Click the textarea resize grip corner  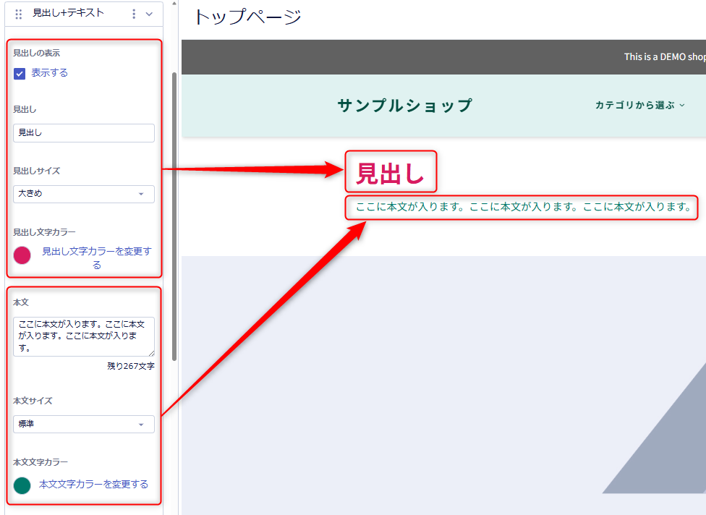point(151,353)
